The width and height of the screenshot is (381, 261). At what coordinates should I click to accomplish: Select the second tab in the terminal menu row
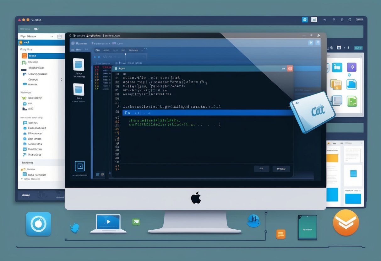106,50
